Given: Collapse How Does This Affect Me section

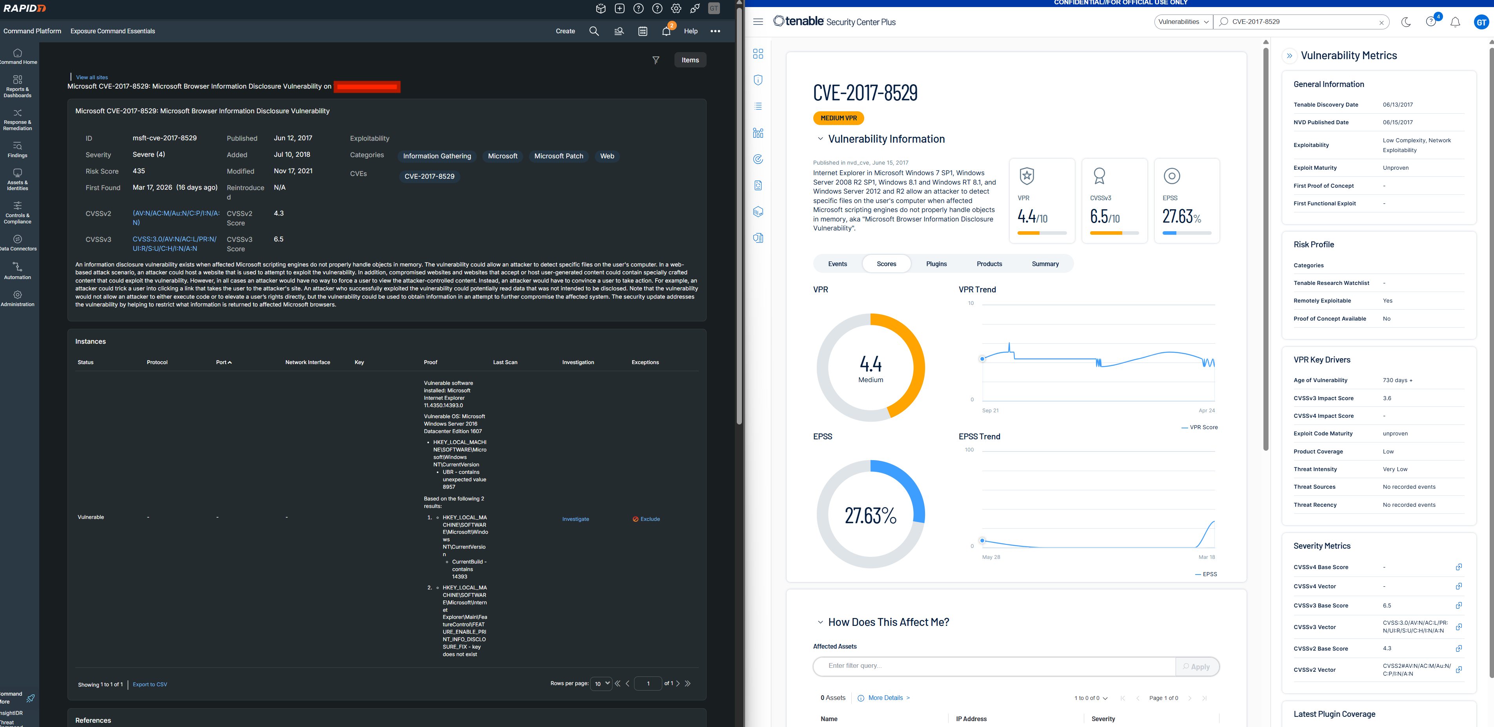Looking at the screenshot, I should click(820, 622).
